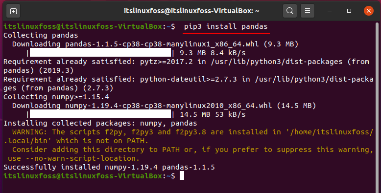The height and width of the screenshot is (193, 381).
Task: Click the pandas 9.3 MB download progress bar
Action: click(100, 53)
